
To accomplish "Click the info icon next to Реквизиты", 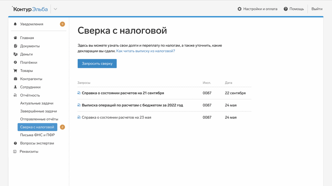I will coord(15,151).
